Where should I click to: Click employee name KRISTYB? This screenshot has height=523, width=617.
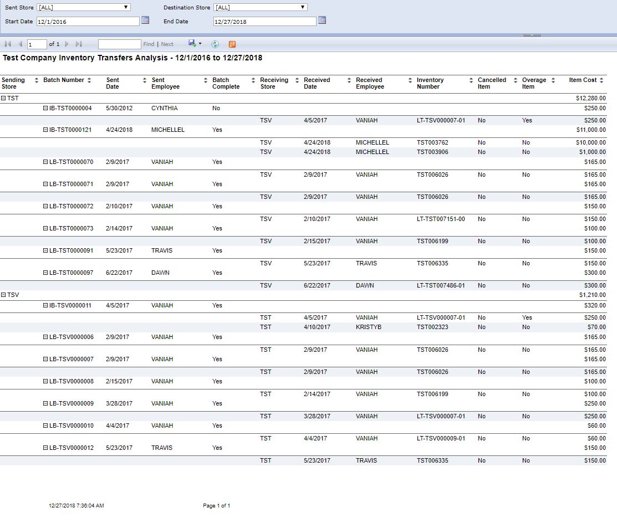click(x=369, y=327)
